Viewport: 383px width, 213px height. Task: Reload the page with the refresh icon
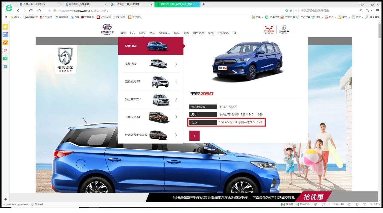coord(31,10)
